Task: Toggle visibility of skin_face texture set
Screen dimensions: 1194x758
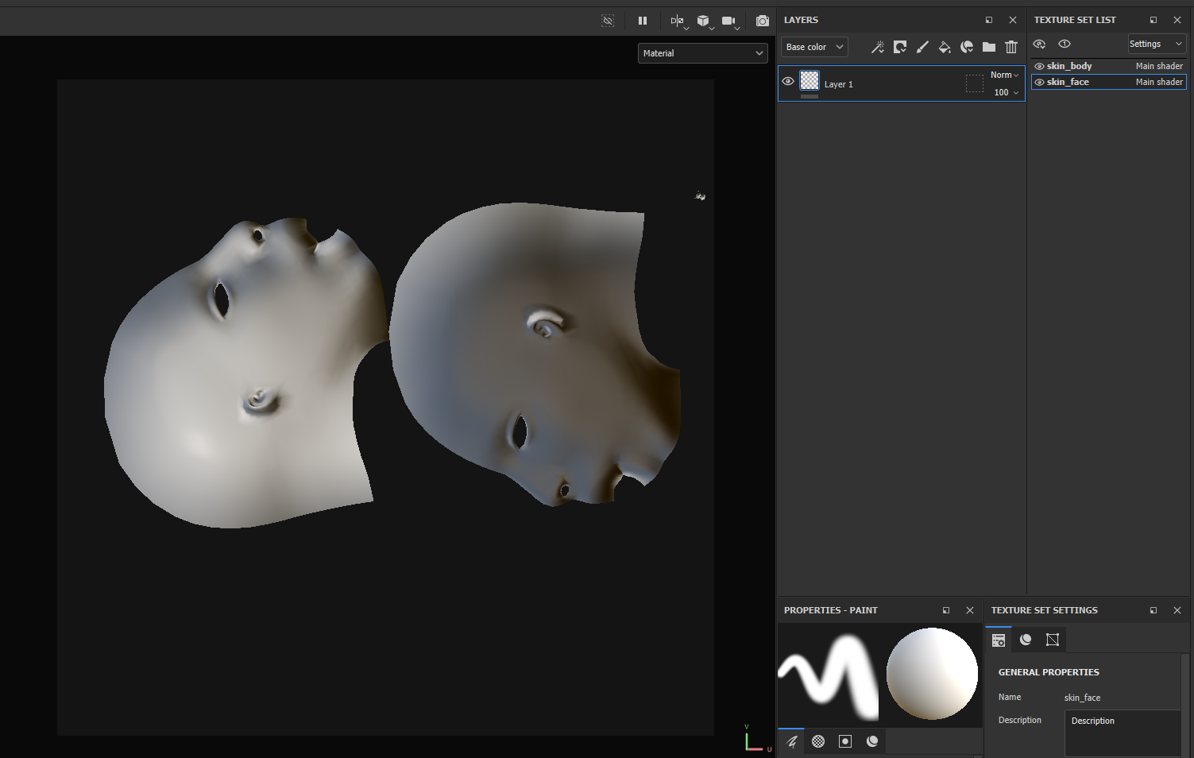Action: (x=1039, y=83)
